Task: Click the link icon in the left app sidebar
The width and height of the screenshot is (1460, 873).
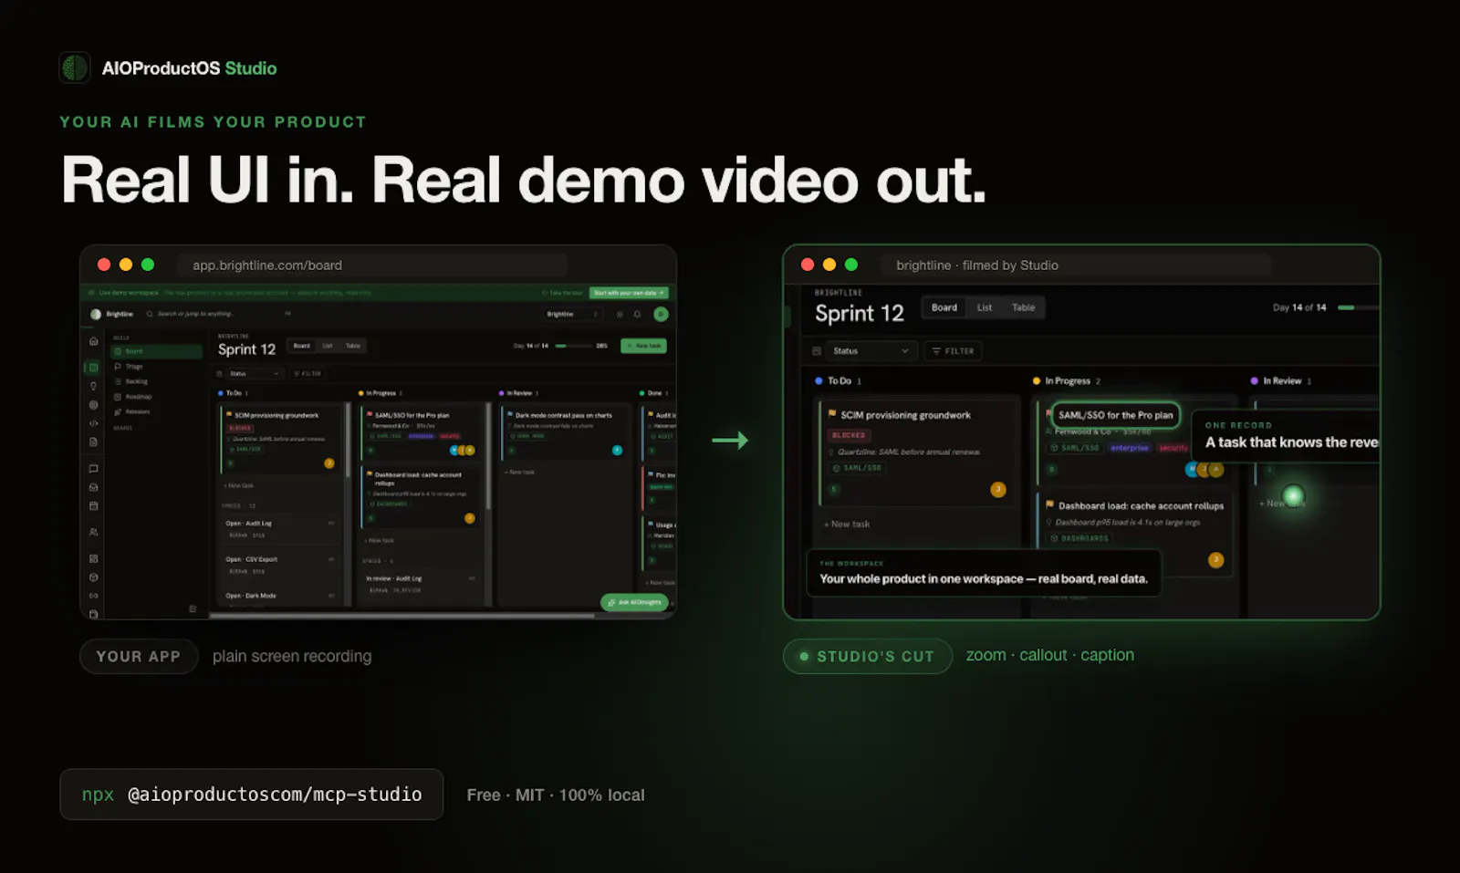Action: [93, 596]
